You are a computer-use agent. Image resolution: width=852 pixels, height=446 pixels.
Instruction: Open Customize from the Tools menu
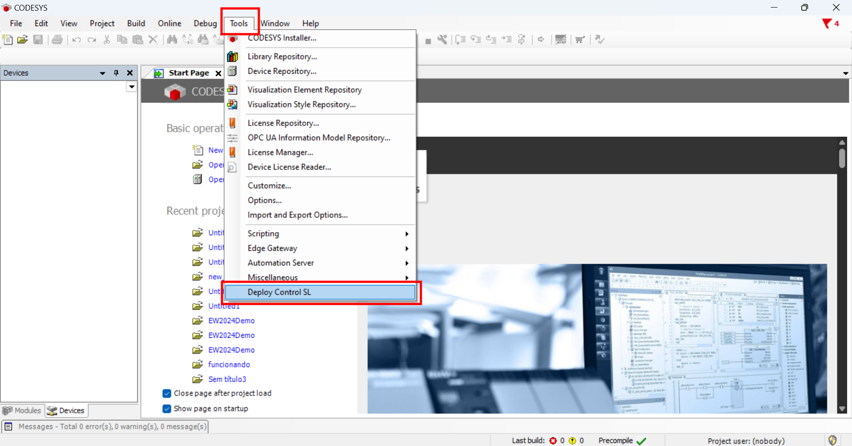pos(320,186)
